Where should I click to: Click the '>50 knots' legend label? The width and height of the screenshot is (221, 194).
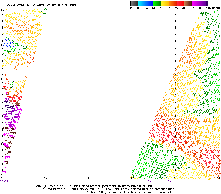(x=212, y=8)
